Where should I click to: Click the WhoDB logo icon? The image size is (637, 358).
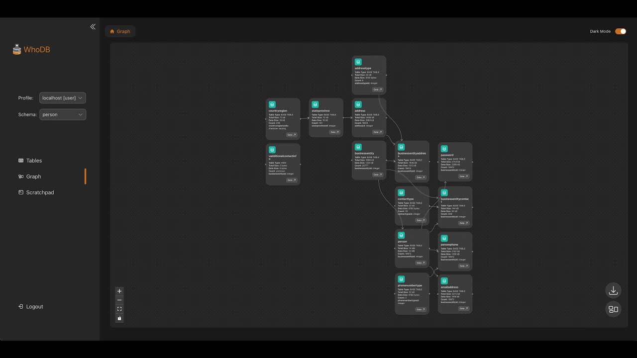(x=17, y=50)
